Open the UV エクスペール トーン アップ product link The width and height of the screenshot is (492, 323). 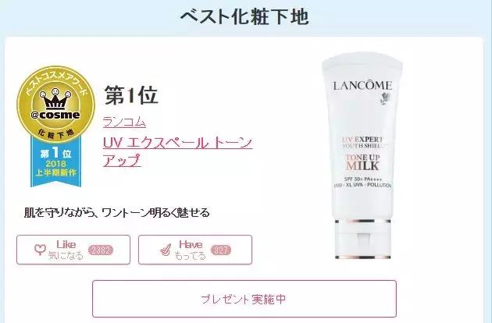click(177, 151)
